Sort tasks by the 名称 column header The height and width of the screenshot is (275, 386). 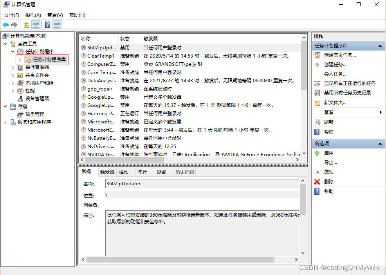point(98,39)
